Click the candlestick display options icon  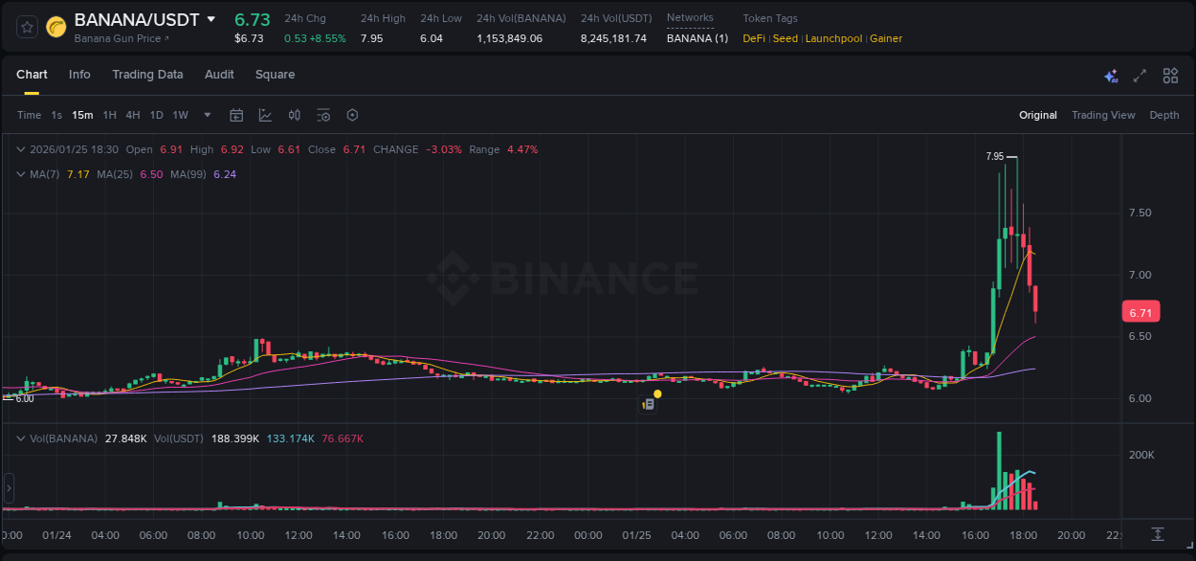(x=294, y=115)
